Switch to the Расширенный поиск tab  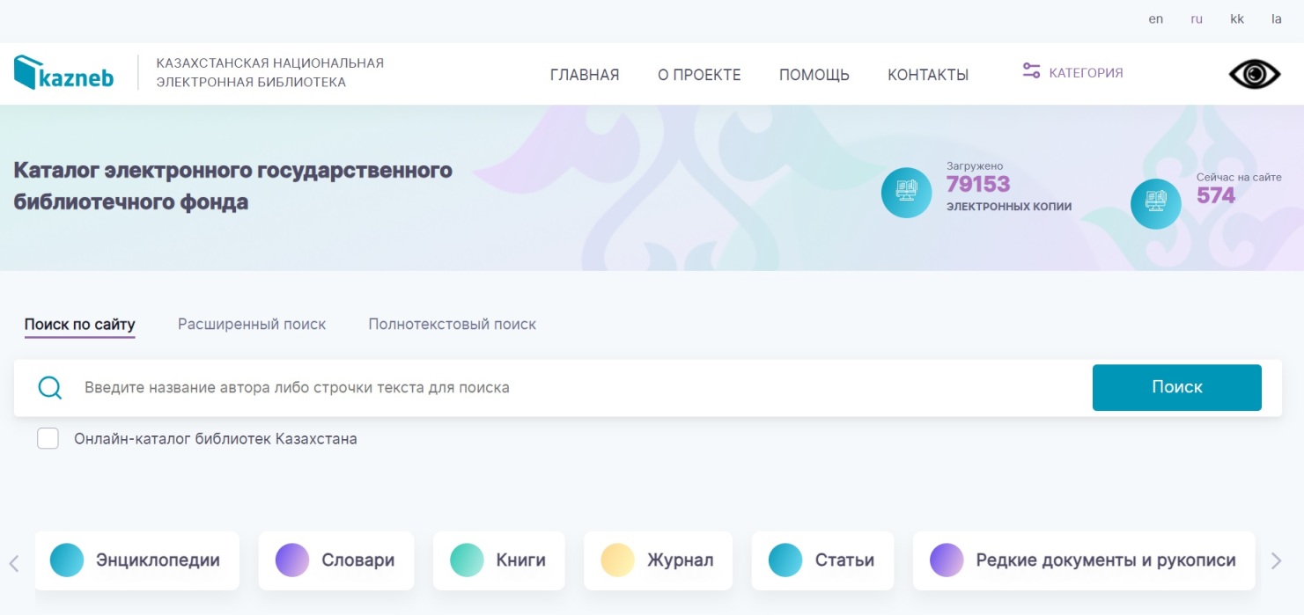point(252,324)
